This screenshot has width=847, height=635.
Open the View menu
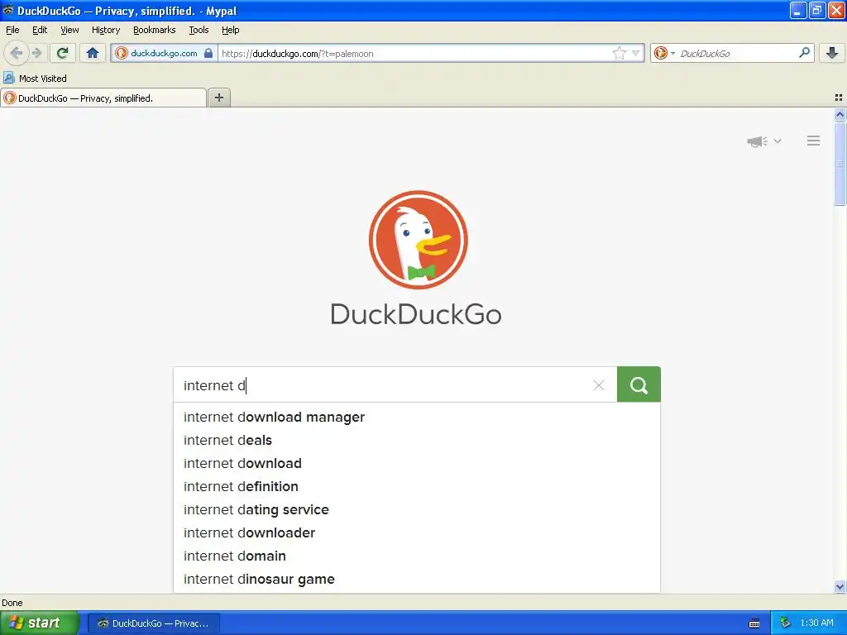point(69,30)
